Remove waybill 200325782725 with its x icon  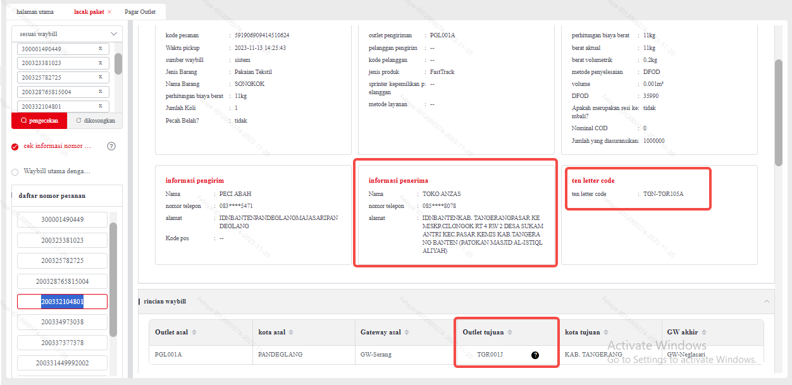(x=100, y=77)
